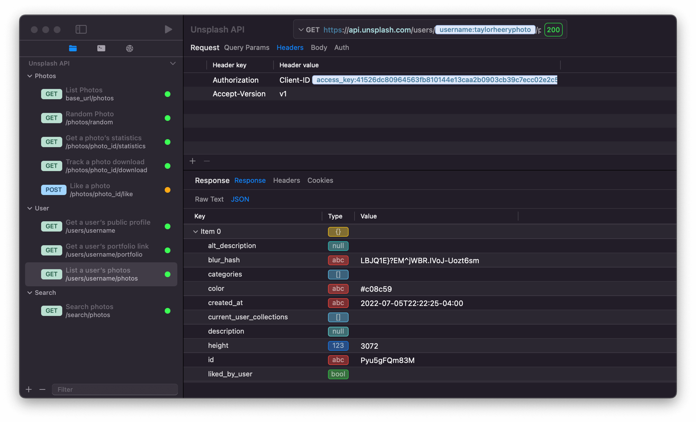Open the history card tab icon
696x422 pixels.
click(101, 48)
